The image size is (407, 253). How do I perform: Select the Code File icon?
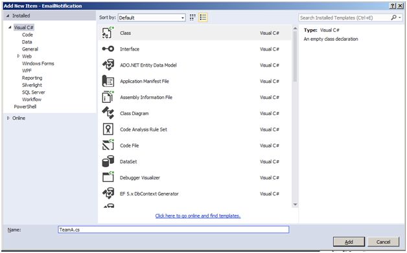point(108,145)
